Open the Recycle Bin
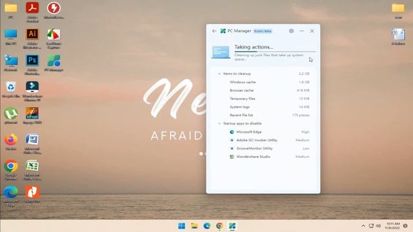413x232 pixels. pos(11,90)
